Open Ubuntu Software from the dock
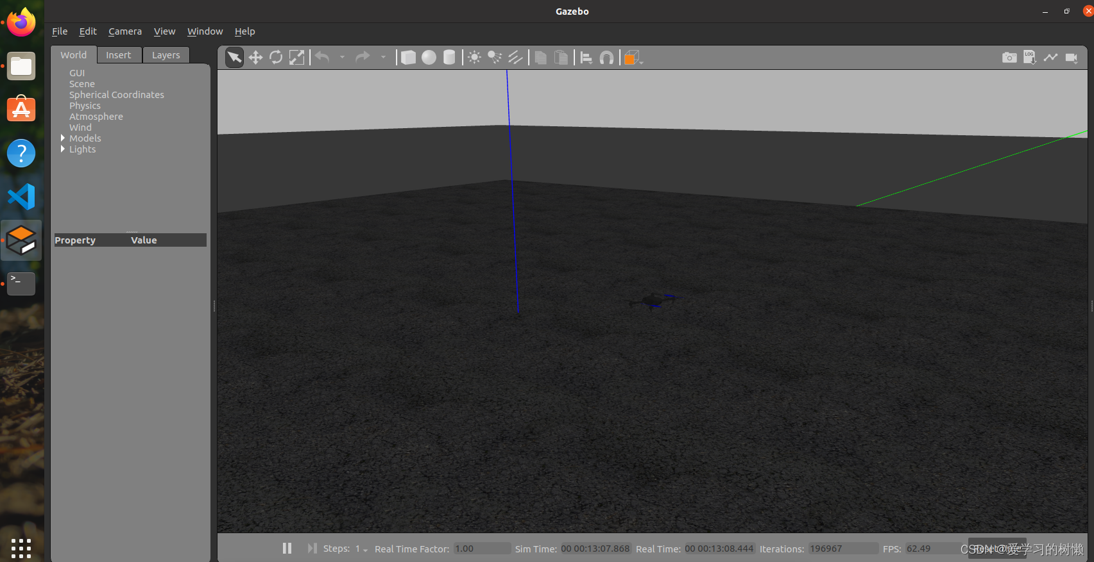 click(21, 110)
